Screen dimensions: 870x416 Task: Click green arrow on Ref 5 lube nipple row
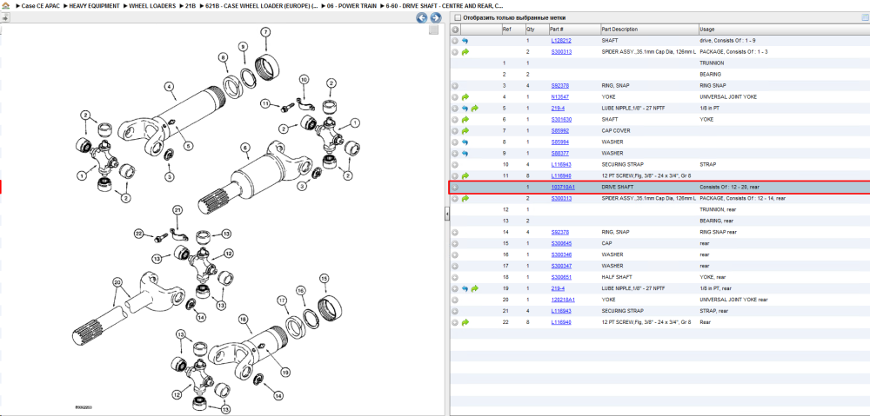point(475,109)
